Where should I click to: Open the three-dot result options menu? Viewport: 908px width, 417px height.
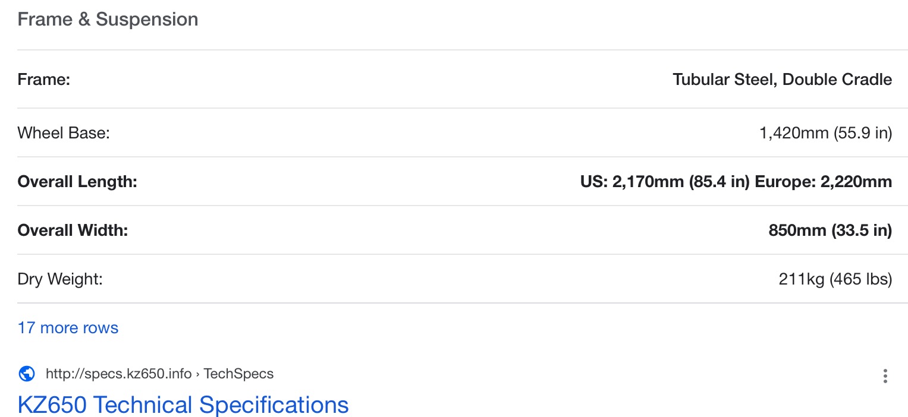[x=885, y=375]
